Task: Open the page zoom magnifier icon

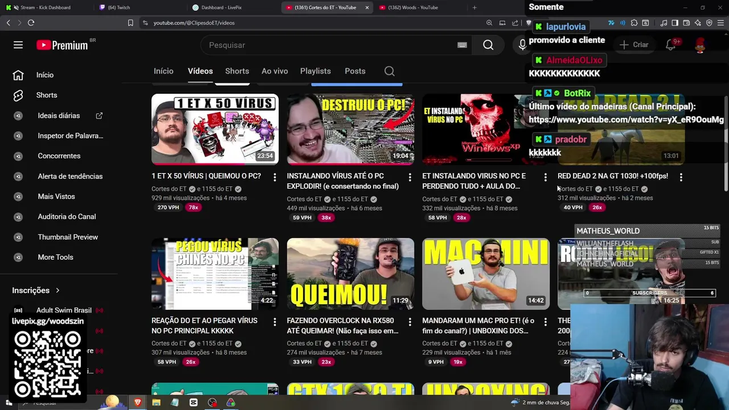Action: [489, 23]
